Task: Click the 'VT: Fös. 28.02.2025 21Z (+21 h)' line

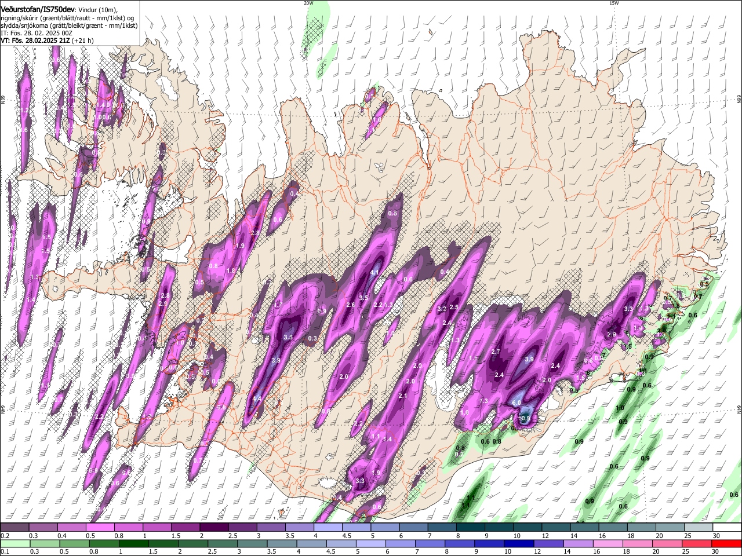Action: point(47,41)
